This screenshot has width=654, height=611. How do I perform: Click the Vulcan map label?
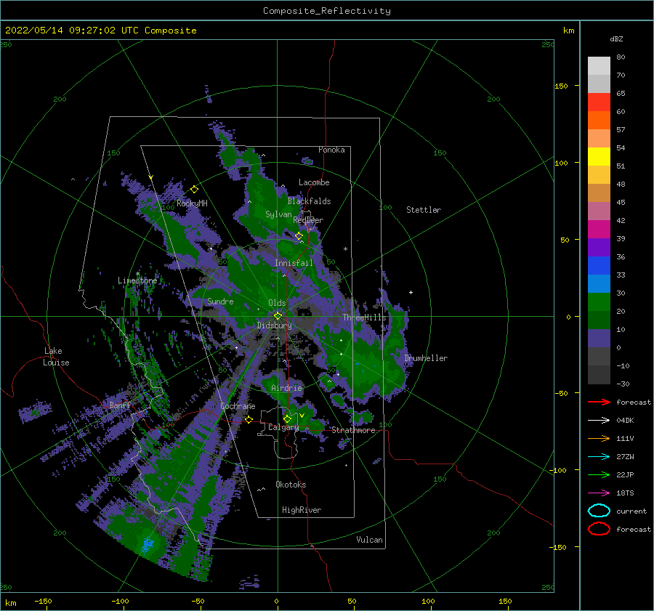point(370,540)
